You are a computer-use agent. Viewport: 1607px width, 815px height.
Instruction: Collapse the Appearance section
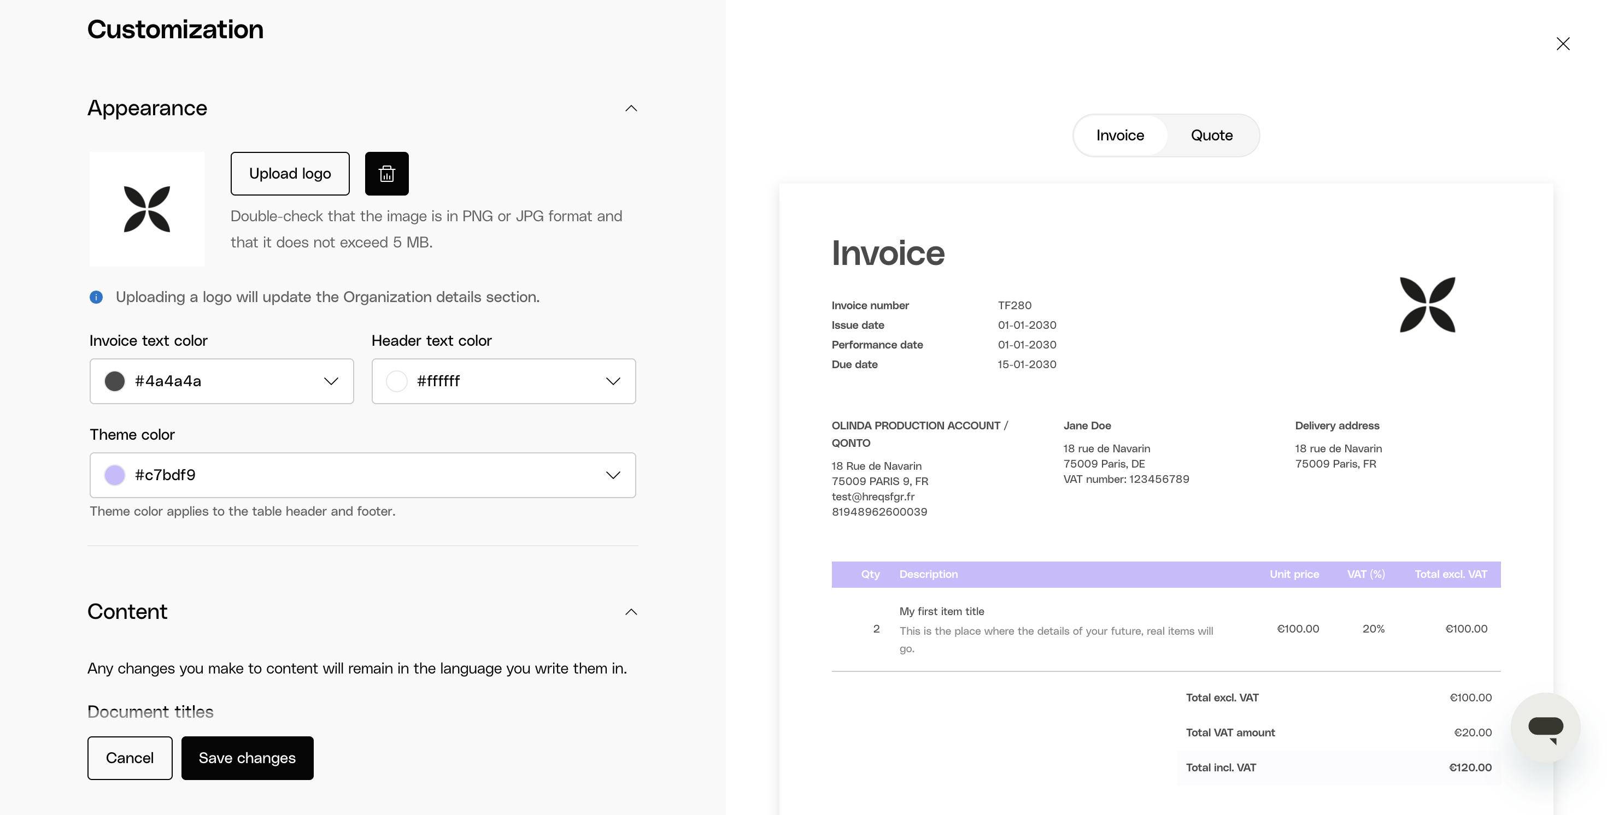[x=631, y=109]
